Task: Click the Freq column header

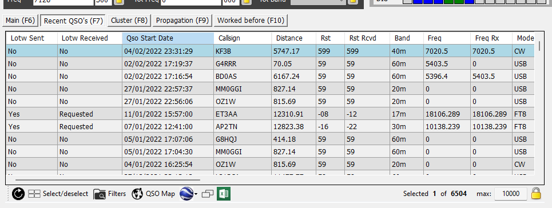Action: click(x=447, y=38)
